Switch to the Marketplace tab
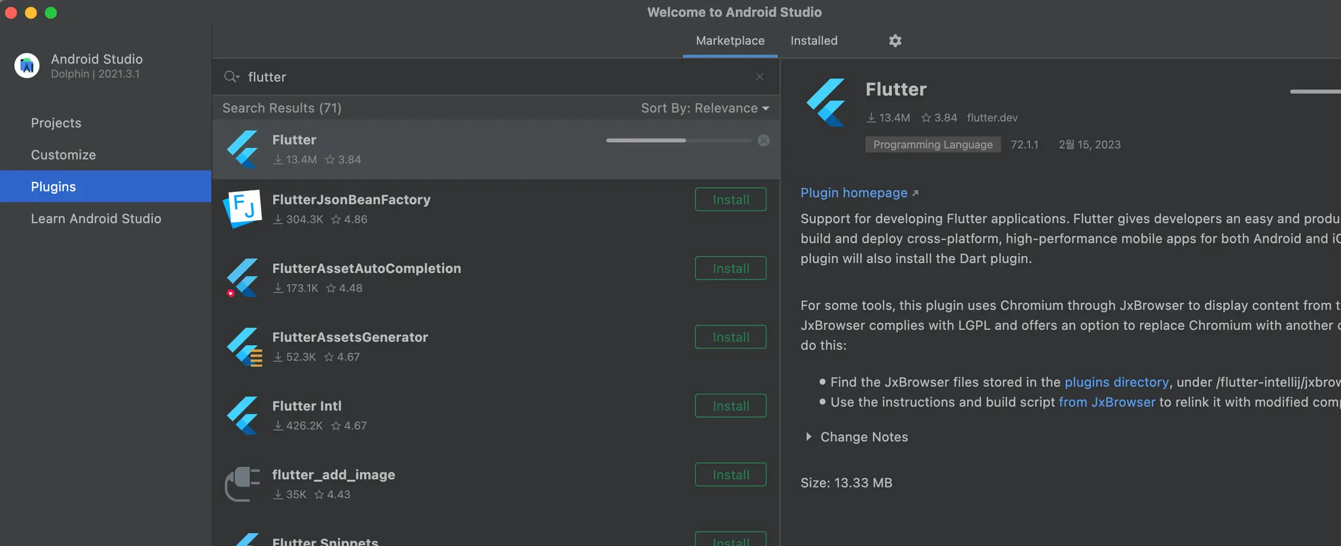 click(729, 41)
